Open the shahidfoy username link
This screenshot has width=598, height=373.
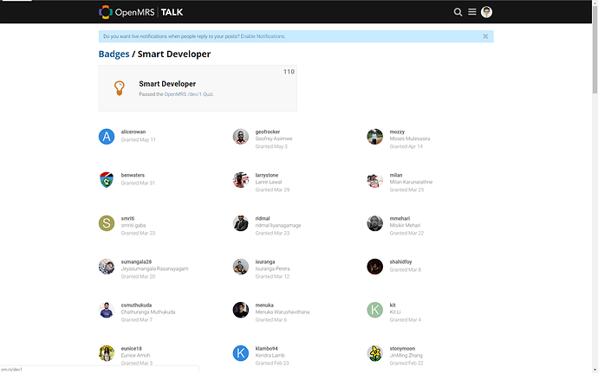click(x=400, y=262)
